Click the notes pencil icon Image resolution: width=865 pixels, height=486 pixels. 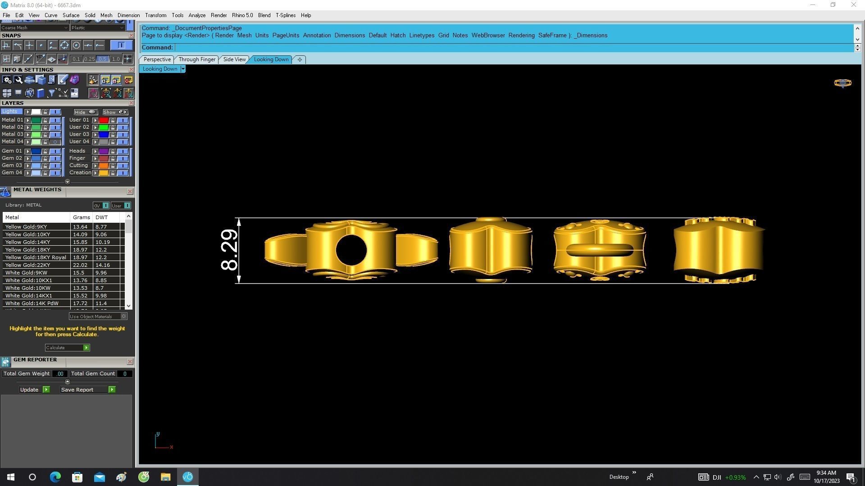63,80
